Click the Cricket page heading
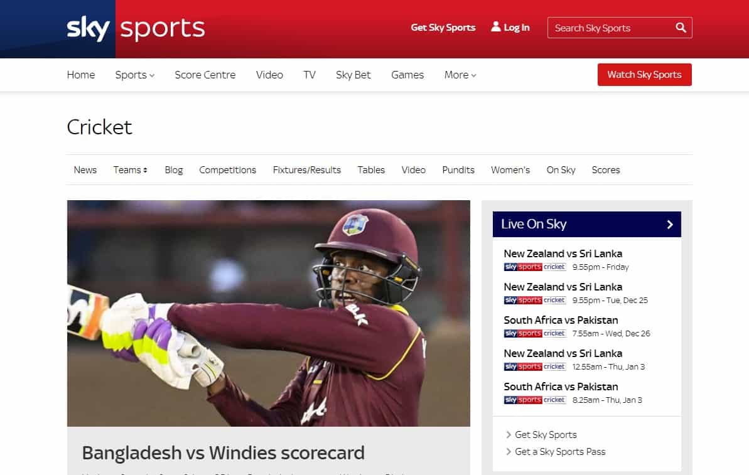 pyautogui.click(x=99, y=127)
